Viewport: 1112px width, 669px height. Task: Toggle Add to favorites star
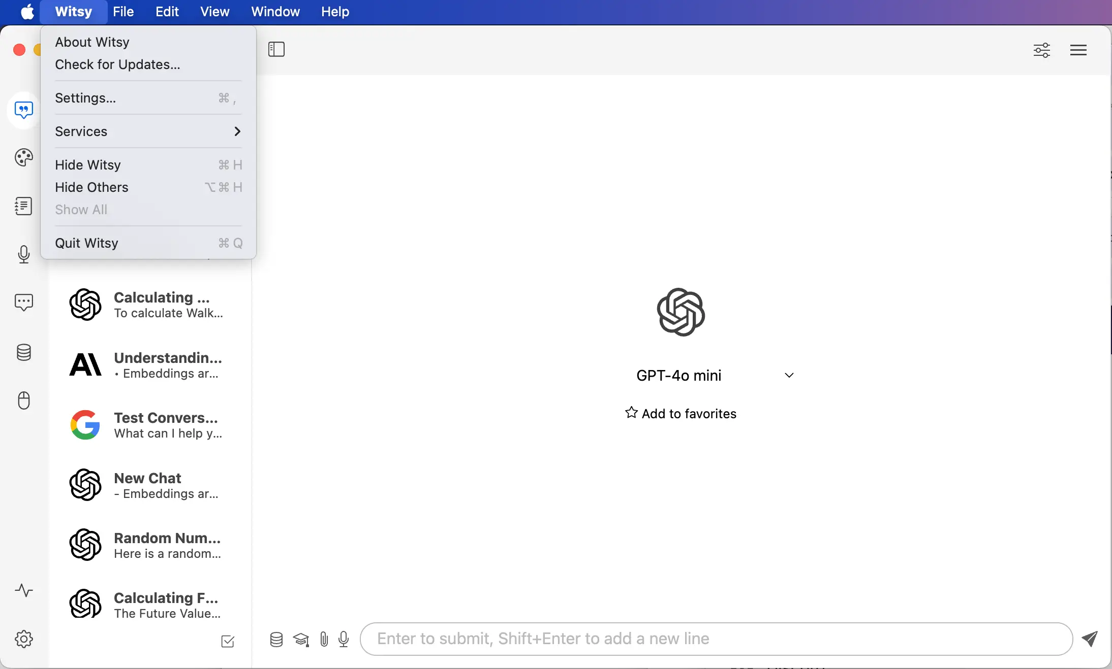click(x=681, y=414)
